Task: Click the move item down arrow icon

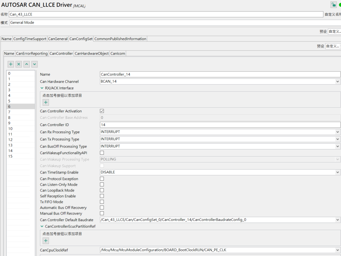Action: [x=34, y=64]
